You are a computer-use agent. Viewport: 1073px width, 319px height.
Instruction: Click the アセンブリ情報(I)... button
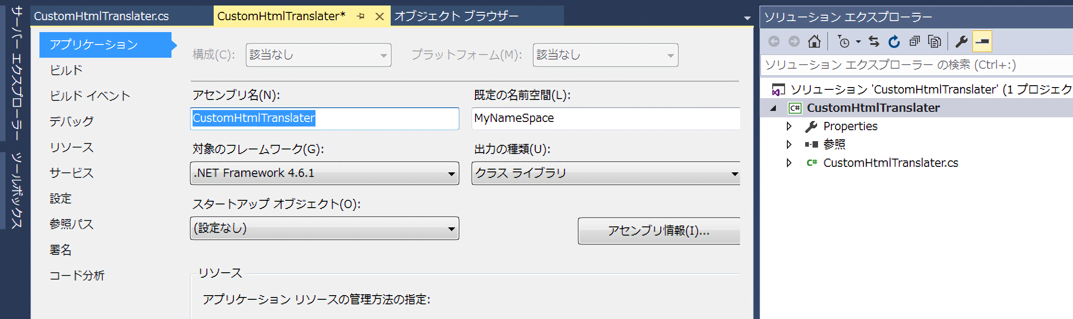[x=658, y=231]
